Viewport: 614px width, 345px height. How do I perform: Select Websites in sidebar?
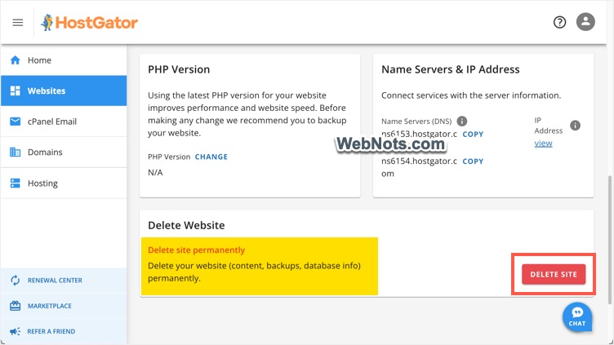click(64, 91)
